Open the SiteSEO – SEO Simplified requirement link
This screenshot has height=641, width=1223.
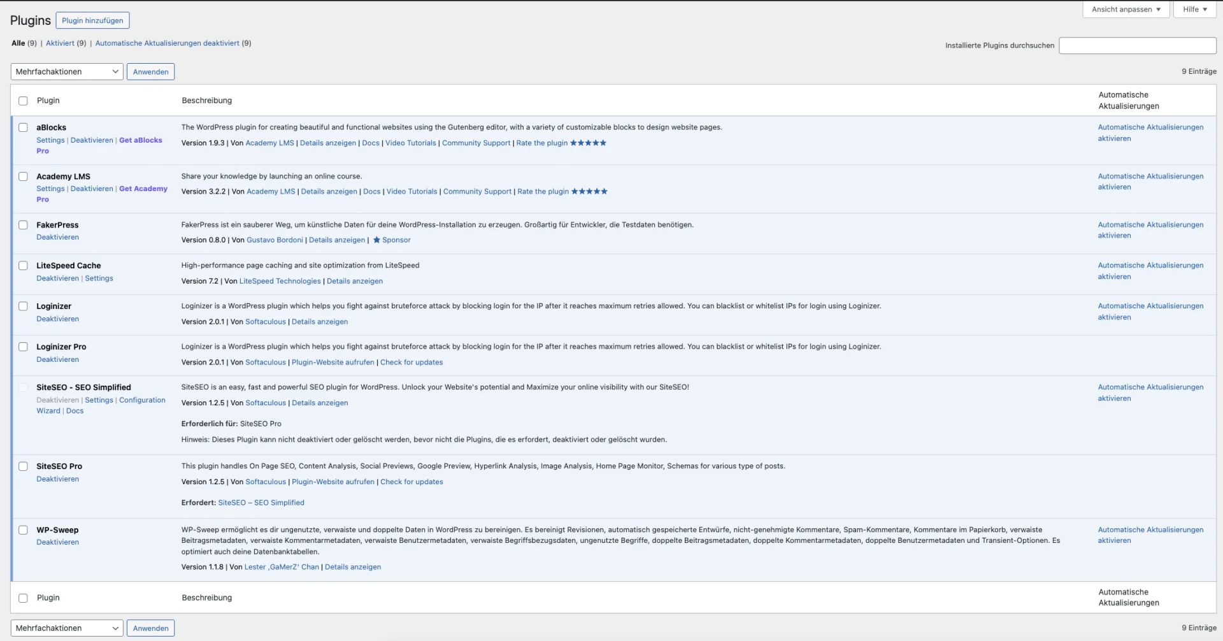pos(261,503)
